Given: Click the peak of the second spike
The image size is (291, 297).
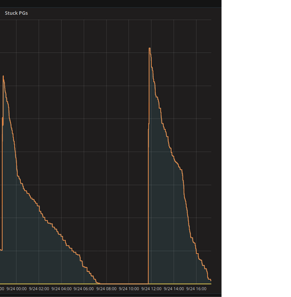Looking at the screenshot, I should pos(150,48).
